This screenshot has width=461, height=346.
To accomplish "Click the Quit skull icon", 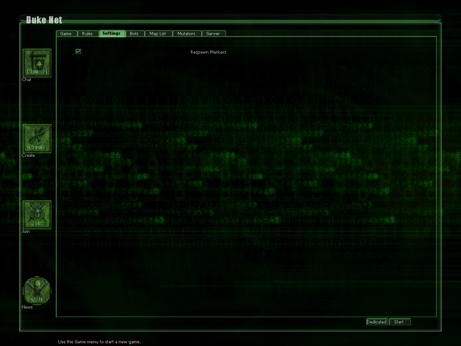I will 37,291.
